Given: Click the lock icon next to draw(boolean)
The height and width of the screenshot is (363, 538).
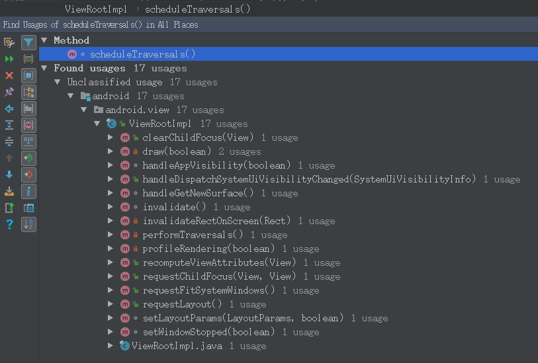Looking at the screenshot, I should pyautogui.click(x=136, y=151).
